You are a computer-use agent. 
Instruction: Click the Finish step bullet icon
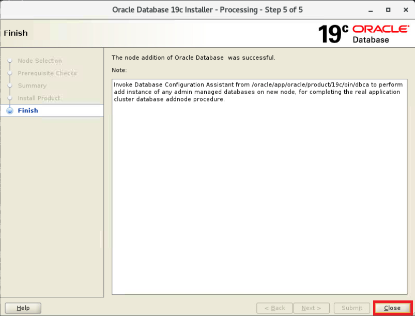[x=10, y=111]
